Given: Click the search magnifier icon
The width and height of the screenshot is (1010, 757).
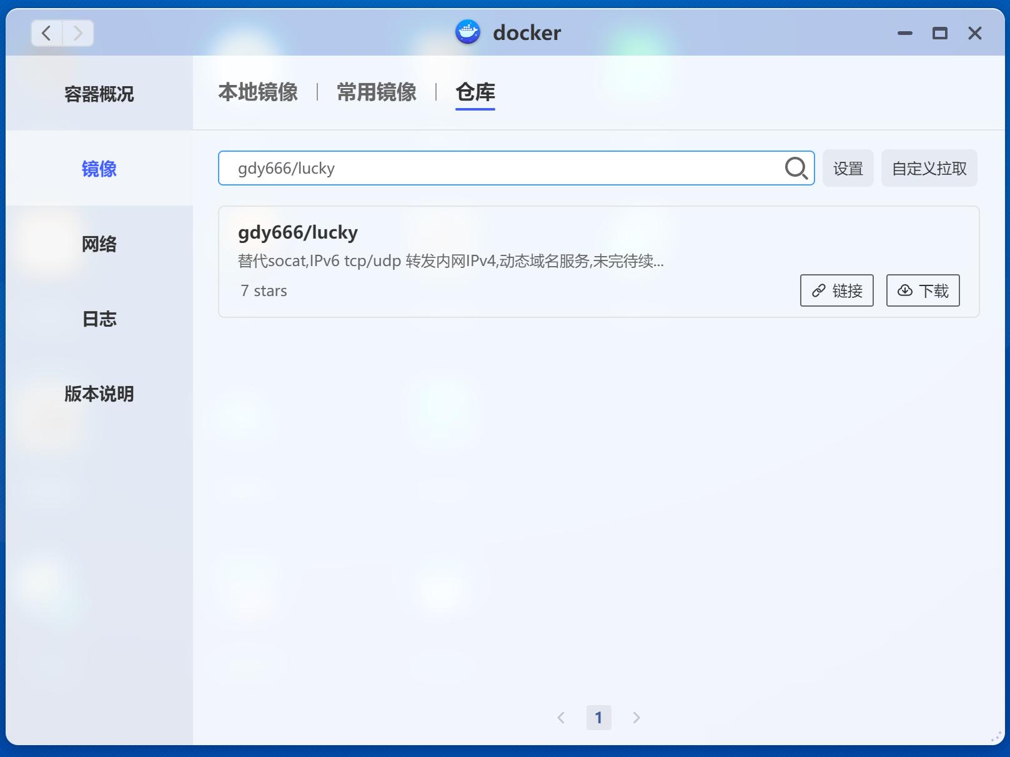Looking at the screenshot, I should [796, 168].
